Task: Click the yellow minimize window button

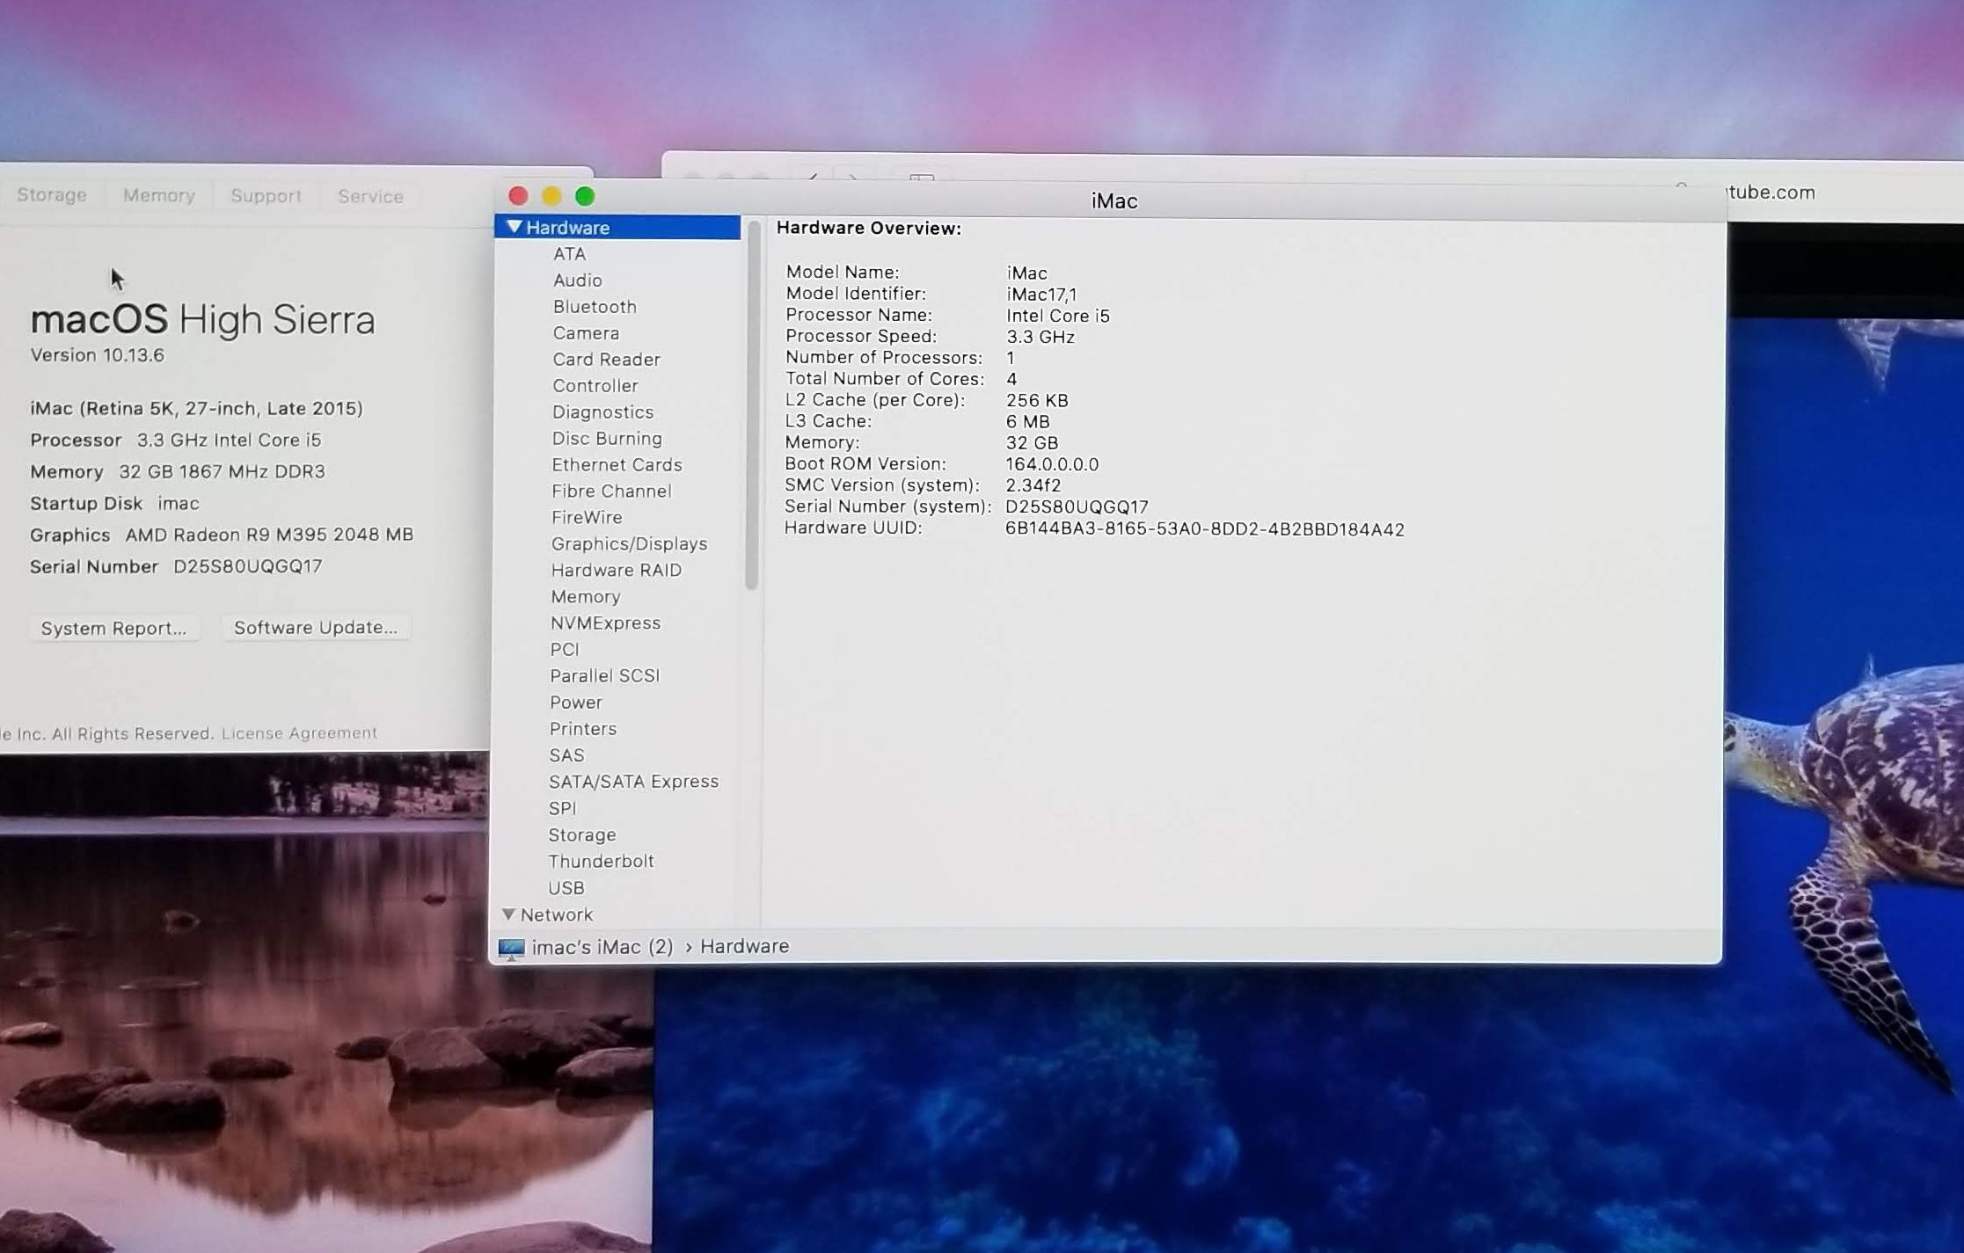Action: 551,196
